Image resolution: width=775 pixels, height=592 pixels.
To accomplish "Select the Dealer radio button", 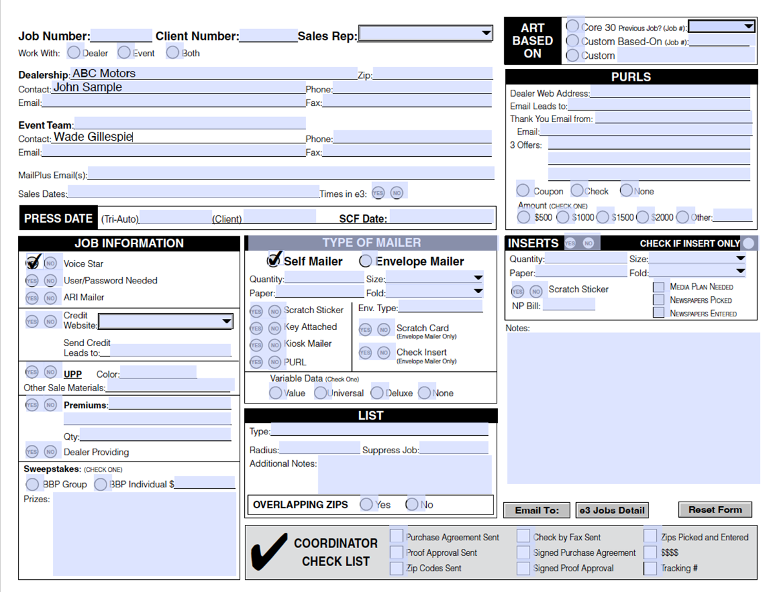I will tap(74, 52).
